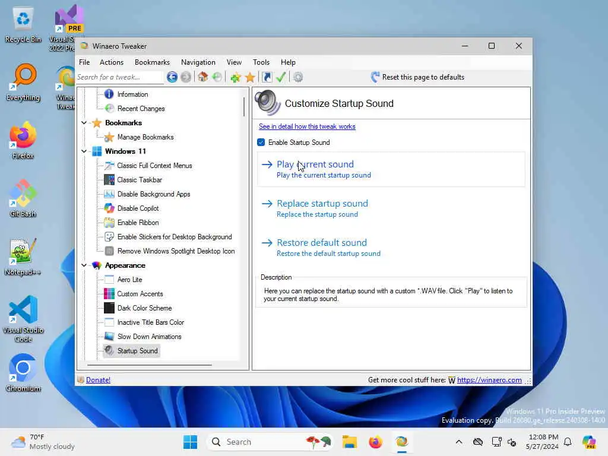This screenshot has width=608, height=456.
Task: Select Recent Changes in the tree
Action: (x=141, y=109)
